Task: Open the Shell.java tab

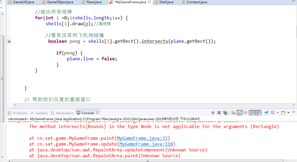Action: 164,2
